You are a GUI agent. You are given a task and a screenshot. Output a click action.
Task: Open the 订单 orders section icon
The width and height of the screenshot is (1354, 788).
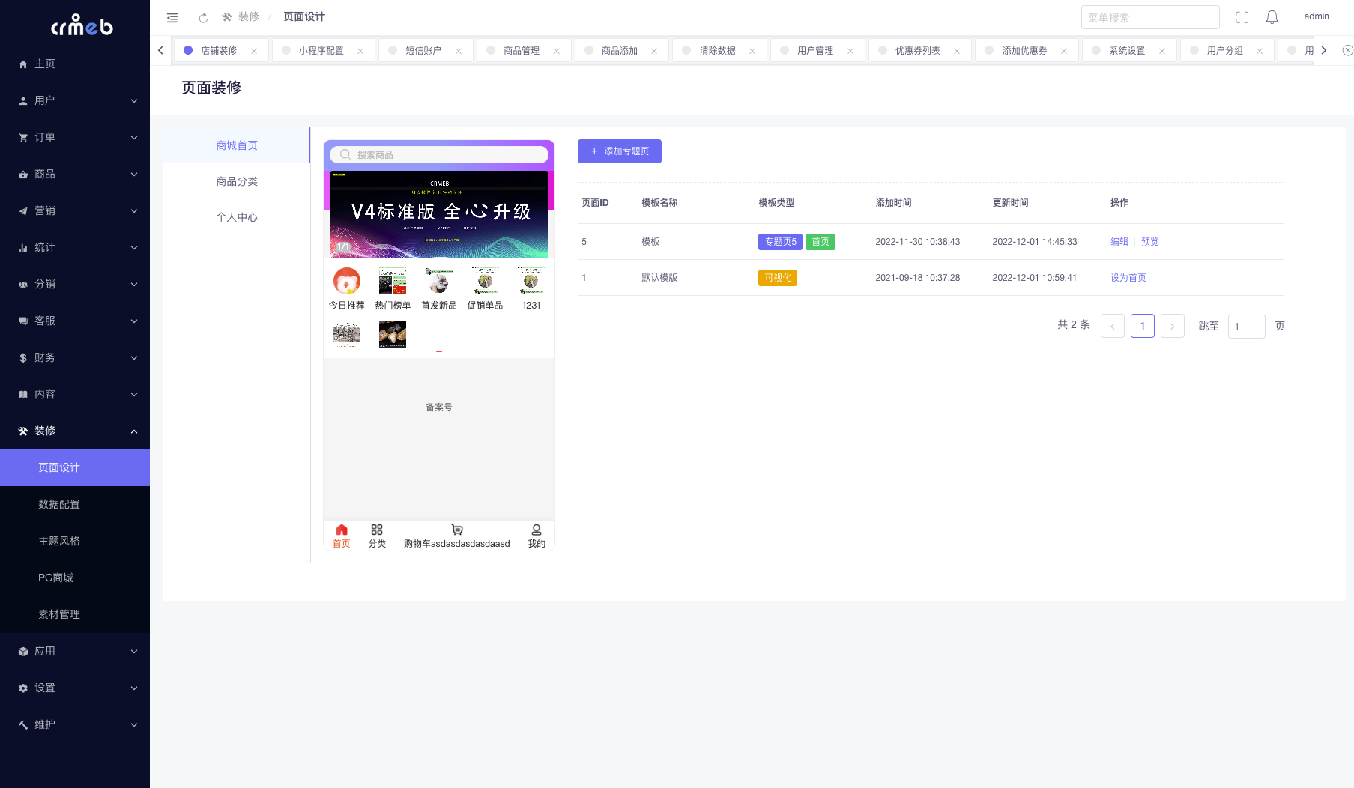pos(22,137)
